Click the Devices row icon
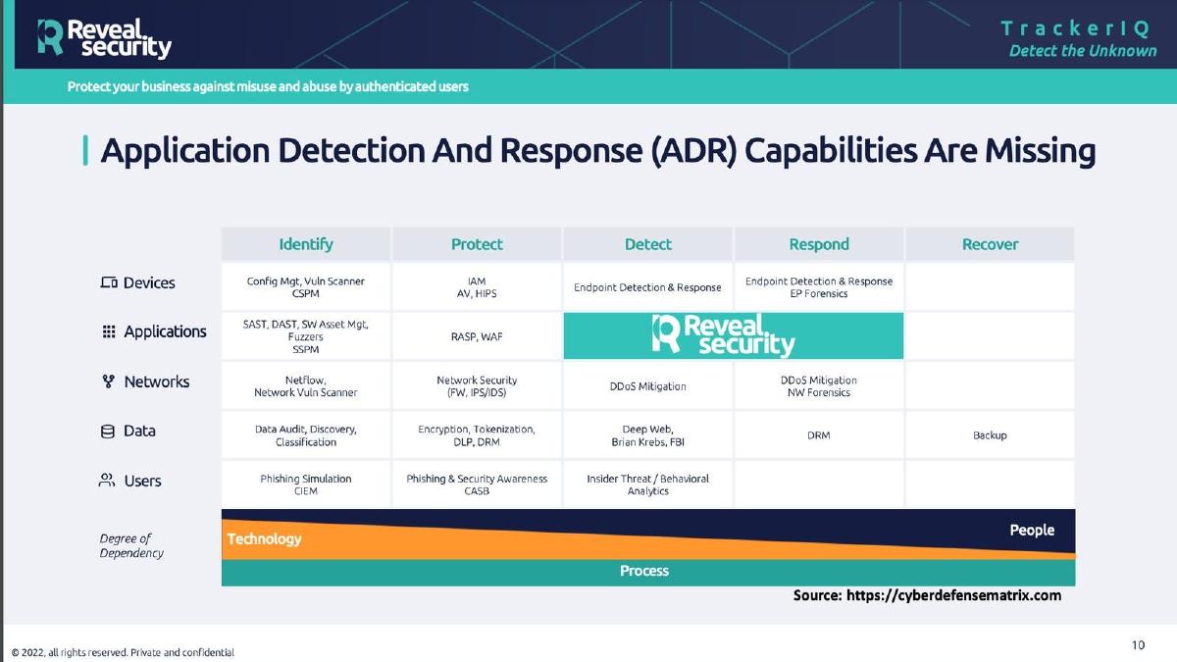This screenshot has width=1177, height=662. click(x=109, y=282)
